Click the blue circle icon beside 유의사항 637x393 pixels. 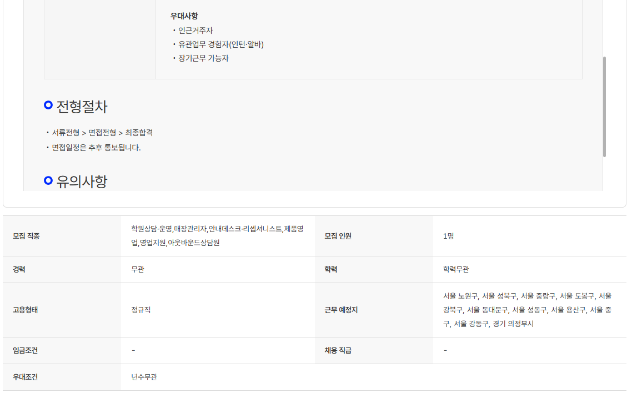tap(48, 180)
